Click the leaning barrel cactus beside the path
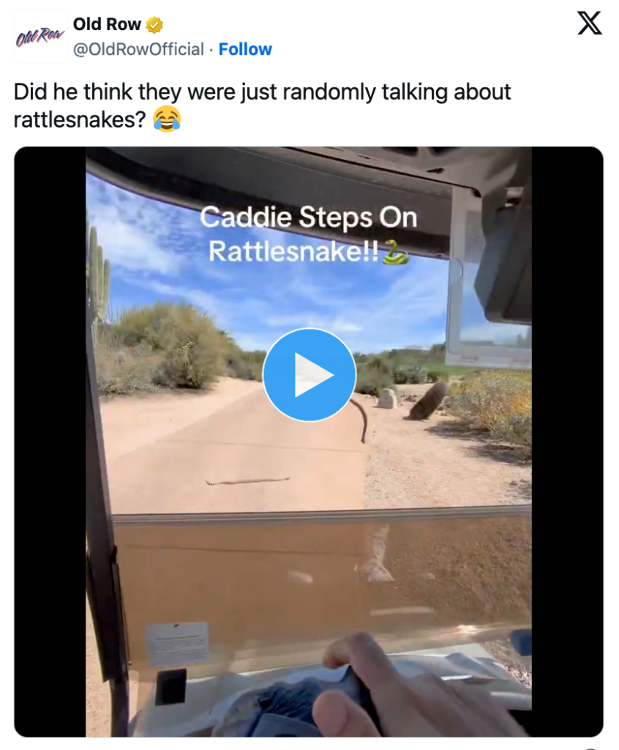Viewport: 619px width, 750px height. pos(427,401)
